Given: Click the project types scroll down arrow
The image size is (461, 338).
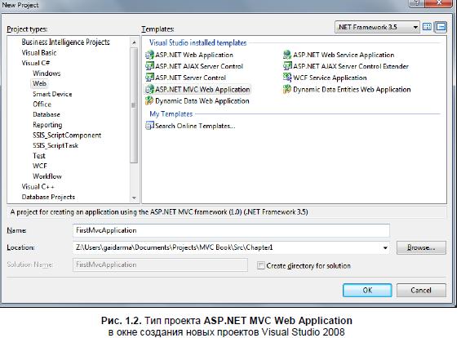Looking at the screenshot, I should click(x=134, y=198).
